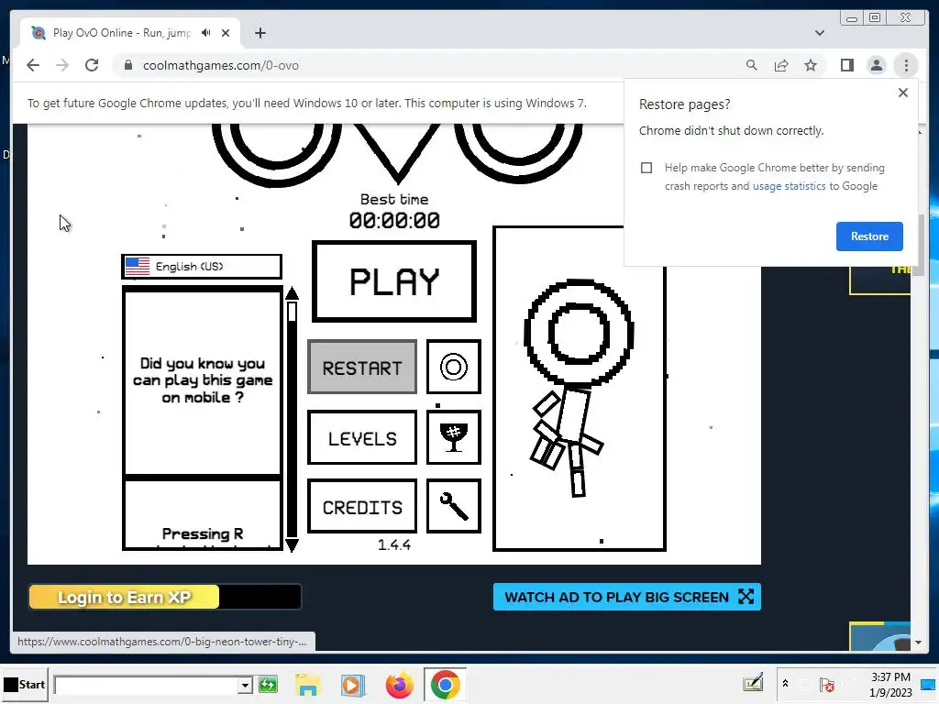Click the tips list scroll down arrow
This screenshot has width=939, height=704.
pos(292,544)
